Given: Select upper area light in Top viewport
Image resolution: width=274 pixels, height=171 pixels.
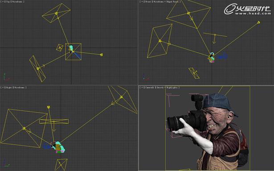Looking at the screenshot, I should (x=56, y=13).
